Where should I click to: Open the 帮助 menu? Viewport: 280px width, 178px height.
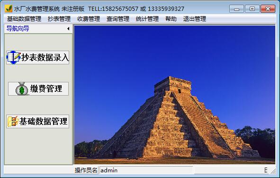click(171, 19)
